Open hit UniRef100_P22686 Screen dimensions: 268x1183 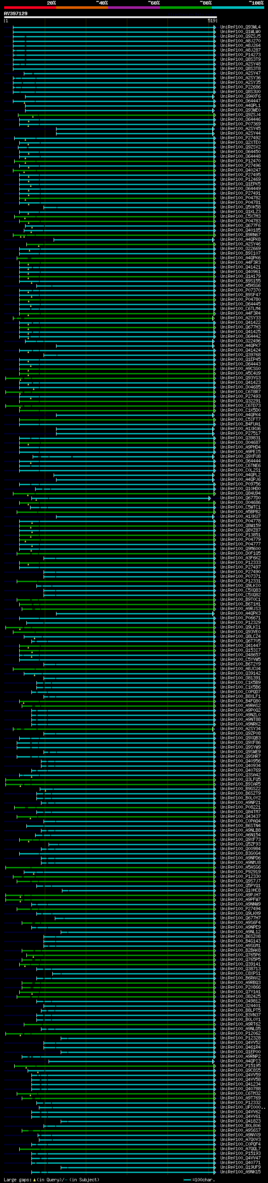click(x=240, y=87)
